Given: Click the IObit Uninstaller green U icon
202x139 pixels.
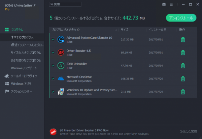Looking at the screenshot, I should [61, 66].
